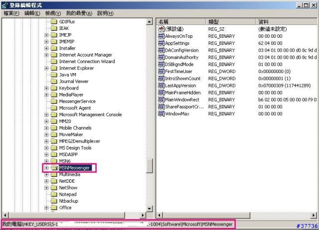This screenshot has height=230, width=319.
Task: Expand the Office key
Action: click(46, 208)
